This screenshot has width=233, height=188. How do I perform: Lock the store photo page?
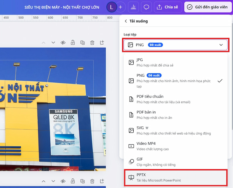tap(73, 43)
